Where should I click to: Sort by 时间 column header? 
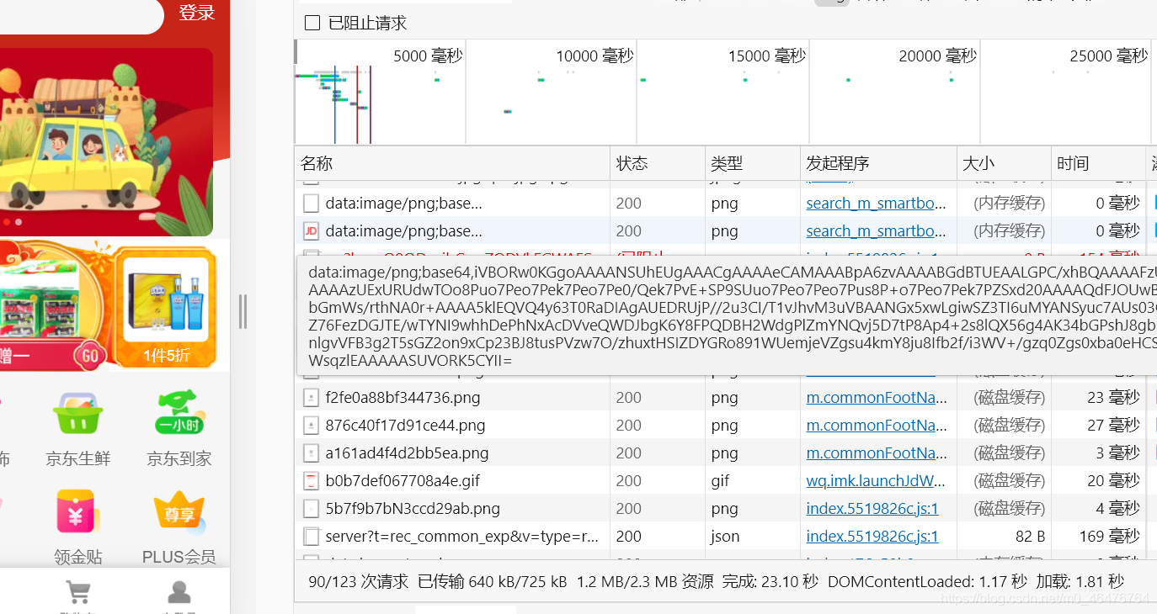[x=1098, y=163]
